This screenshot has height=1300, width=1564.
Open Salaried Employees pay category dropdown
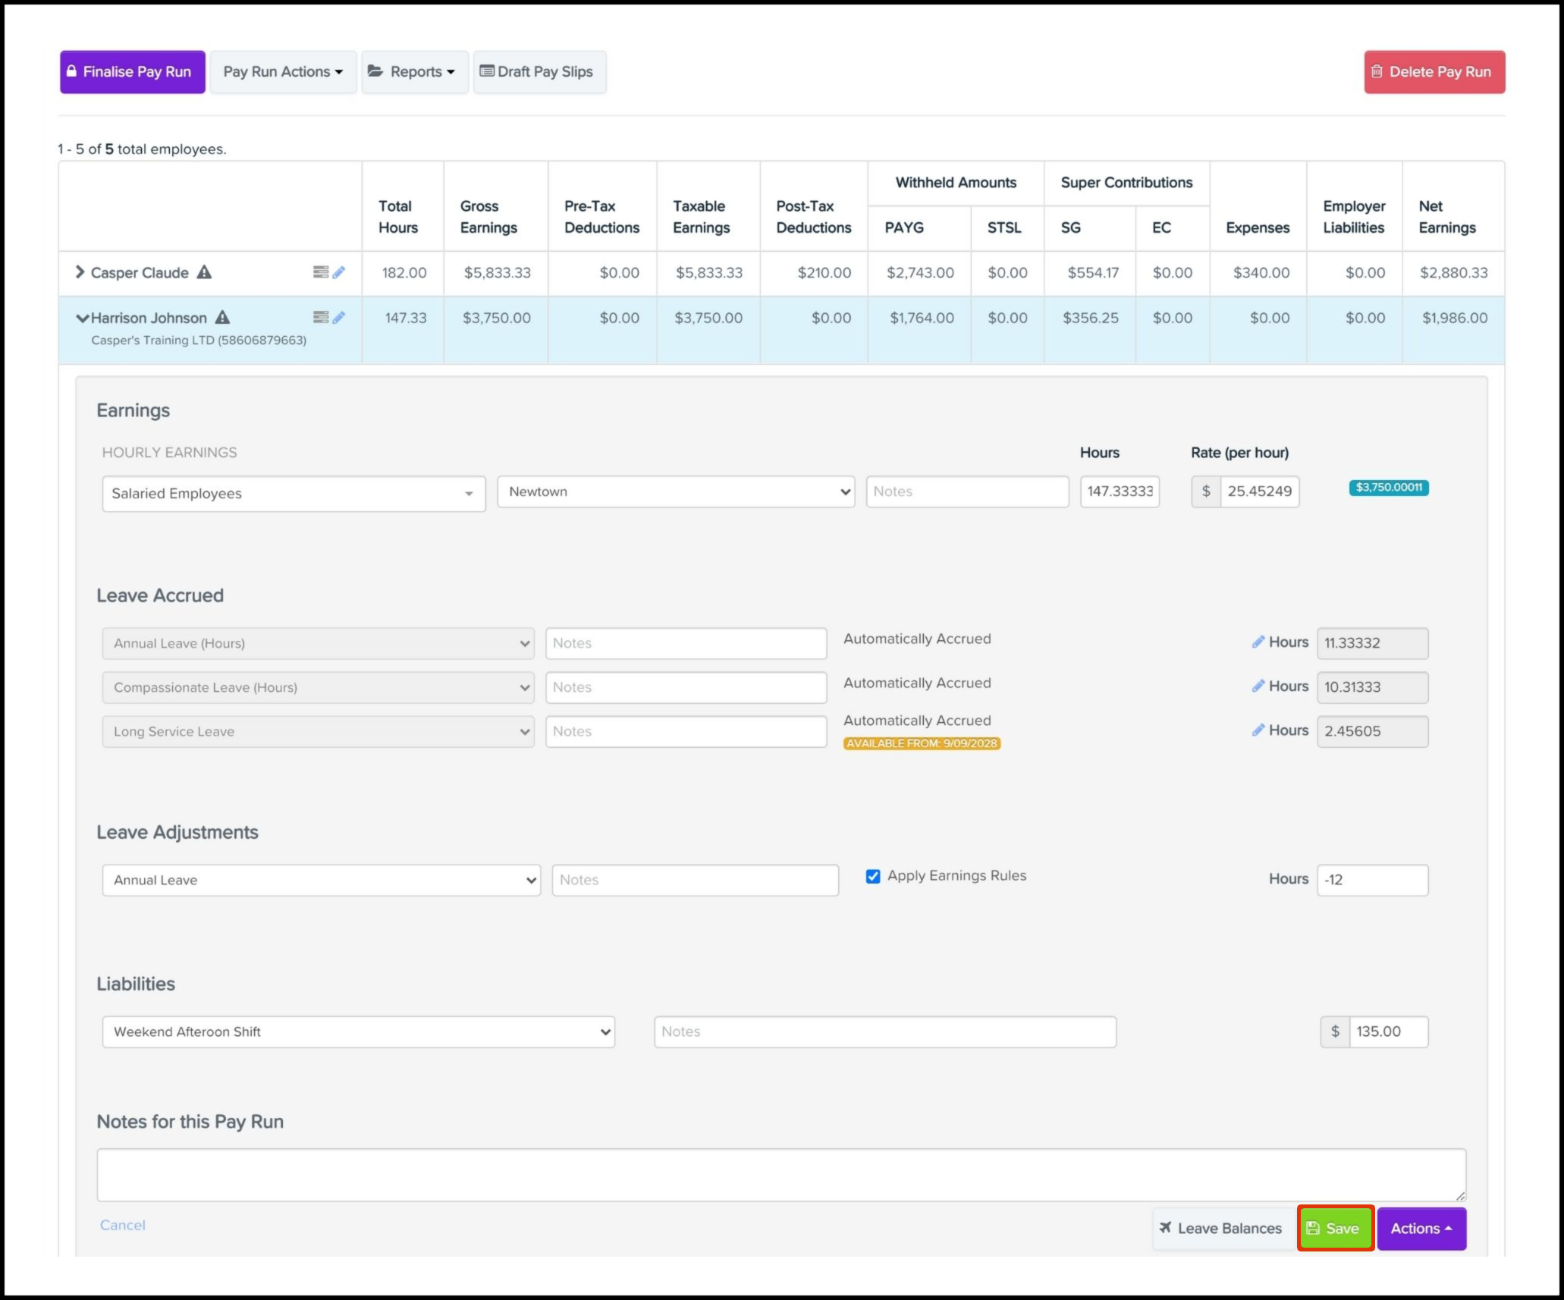click(294, 494)
